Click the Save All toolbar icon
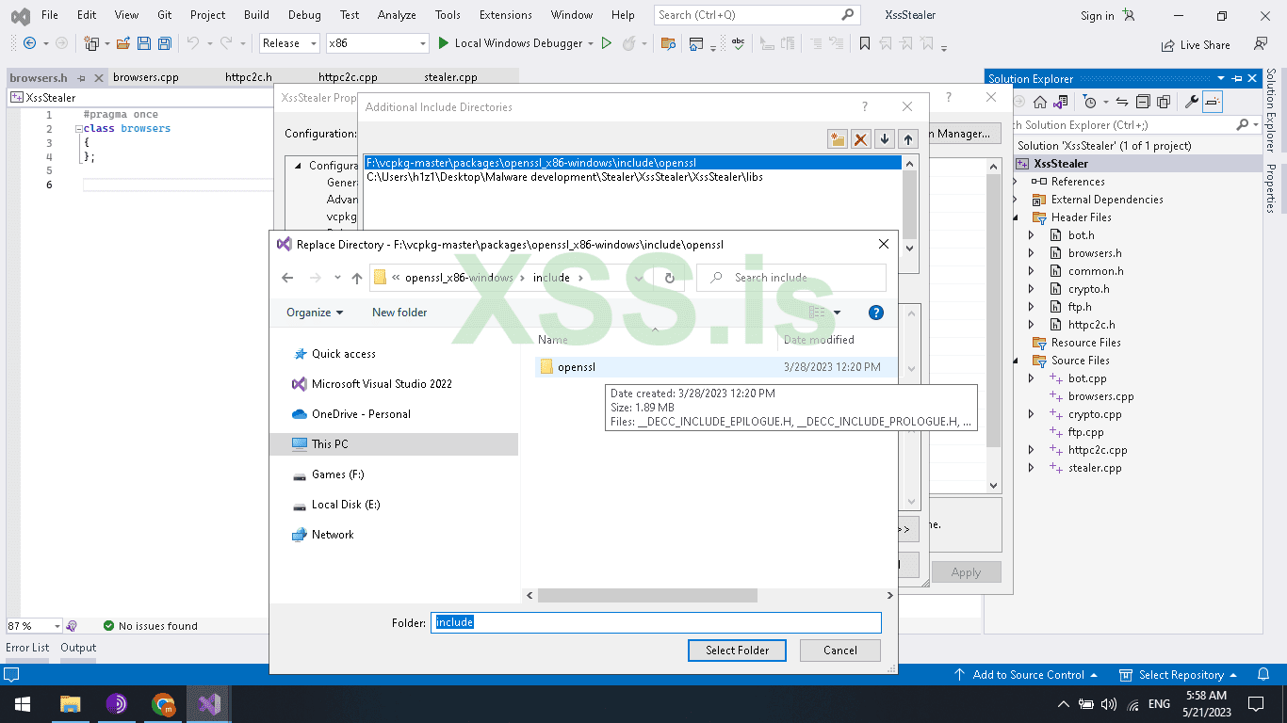Image resolution: width=1287 pixels, height=723 pixels. coord(165,43)
